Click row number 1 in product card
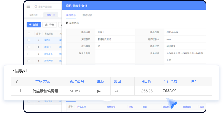 pyautogui.click(x=20, y=91)
